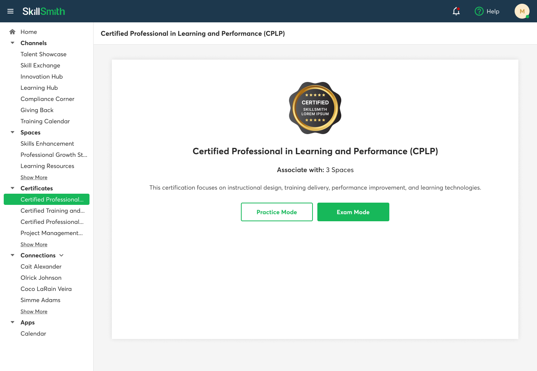The image size is (537, 371).
Task: Click the Home house icon
Action: (12, 32)
